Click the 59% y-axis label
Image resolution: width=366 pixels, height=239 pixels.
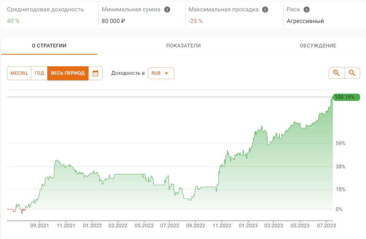[x=341, y=144]
